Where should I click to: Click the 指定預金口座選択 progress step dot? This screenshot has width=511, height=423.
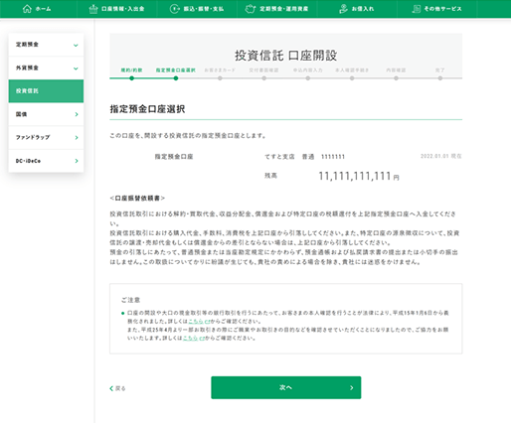176,78
